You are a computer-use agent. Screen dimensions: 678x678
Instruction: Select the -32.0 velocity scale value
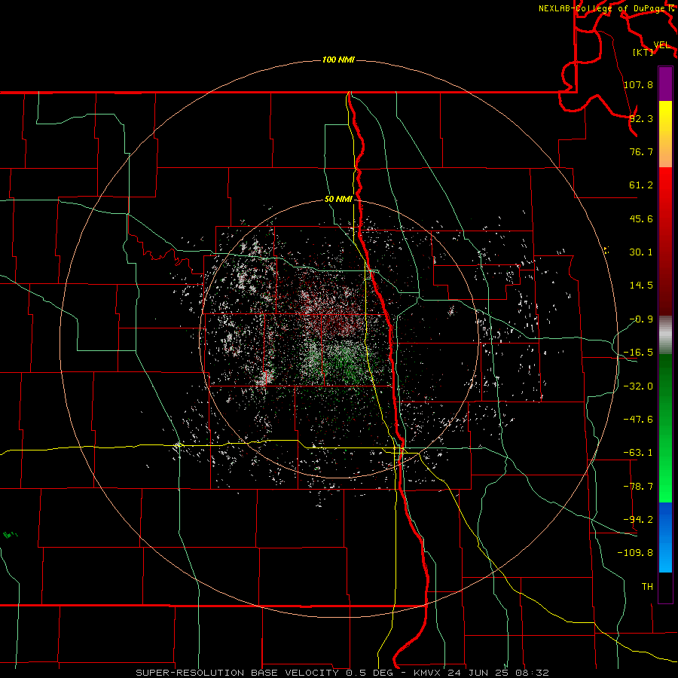pos(638,386)
